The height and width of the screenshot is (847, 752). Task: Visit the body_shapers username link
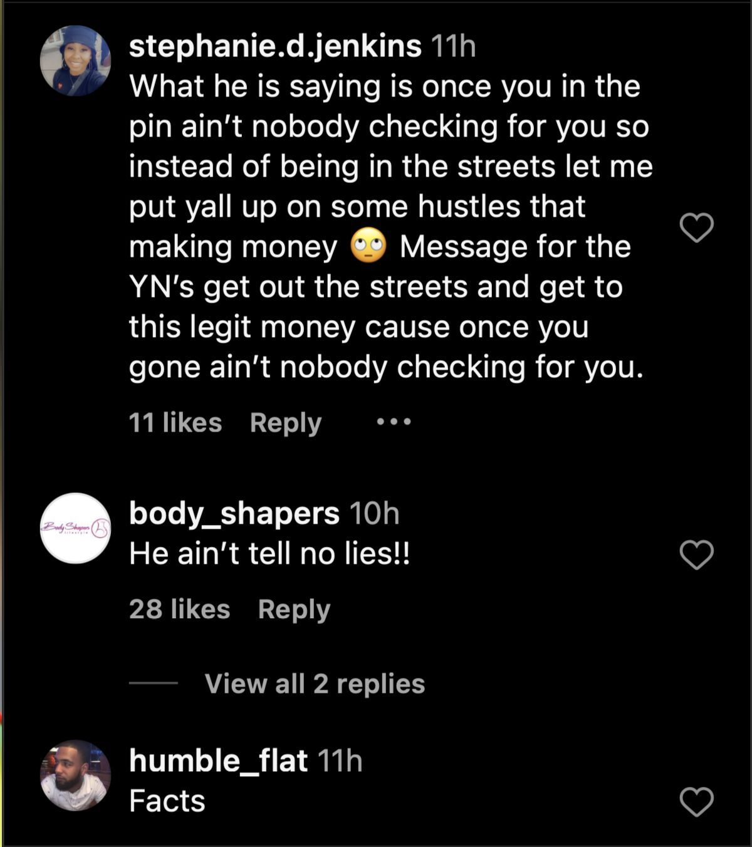pyautogui.click(x=234, y=513)
